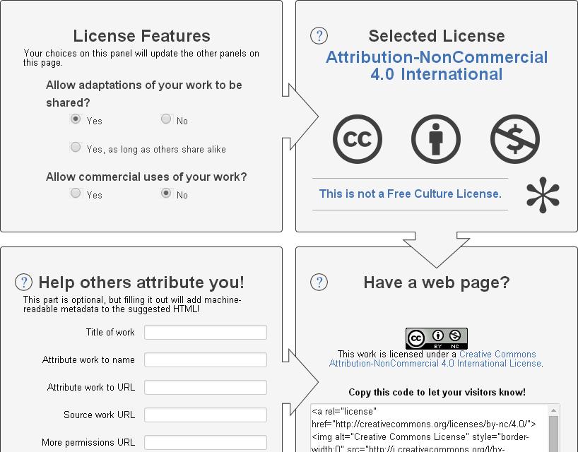Select Yes, as long as others share alike
This screenshot has height=452, width=578.
click(76, 148)
